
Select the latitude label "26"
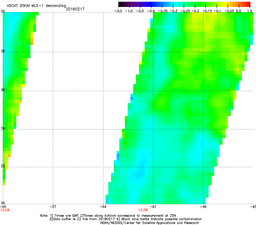pos(3,90)
